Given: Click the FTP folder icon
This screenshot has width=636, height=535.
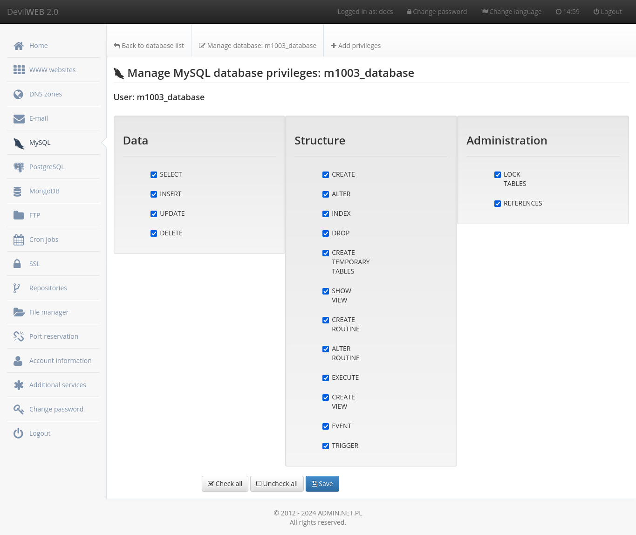Looking at the screenshot, I should [x=19, y=215].
